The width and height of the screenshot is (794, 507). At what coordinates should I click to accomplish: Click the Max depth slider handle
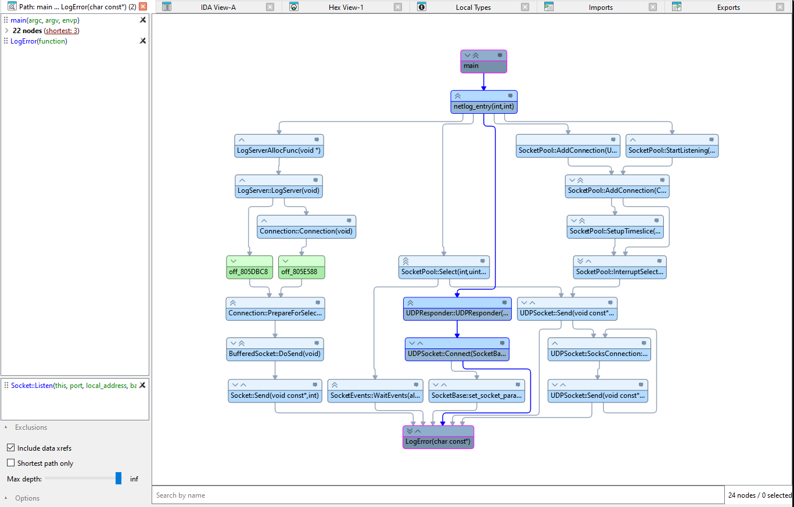point(118,478)
